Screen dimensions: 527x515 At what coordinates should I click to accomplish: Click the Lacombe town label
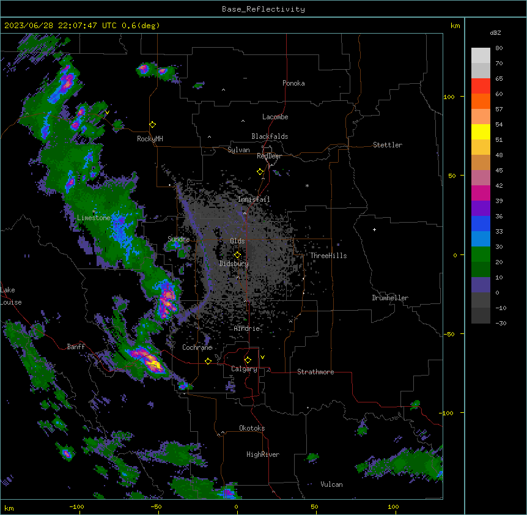pyautogui.click(x=275, y=117)
